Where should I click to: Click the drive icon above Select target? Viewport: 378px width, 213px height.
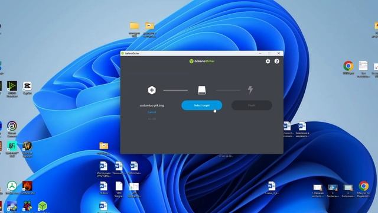tap(202, 90)
